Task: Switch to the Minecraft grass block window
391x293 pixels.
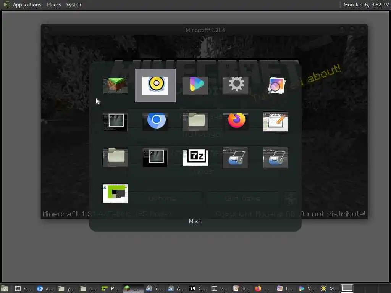Action: (115, 85)
